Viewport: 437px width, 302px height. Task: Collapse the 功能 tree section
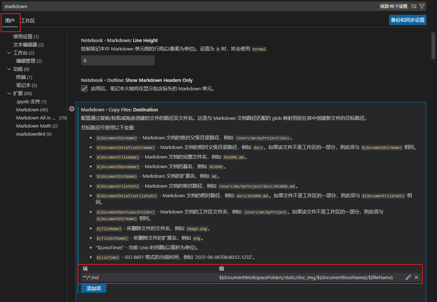pos(9,69)
